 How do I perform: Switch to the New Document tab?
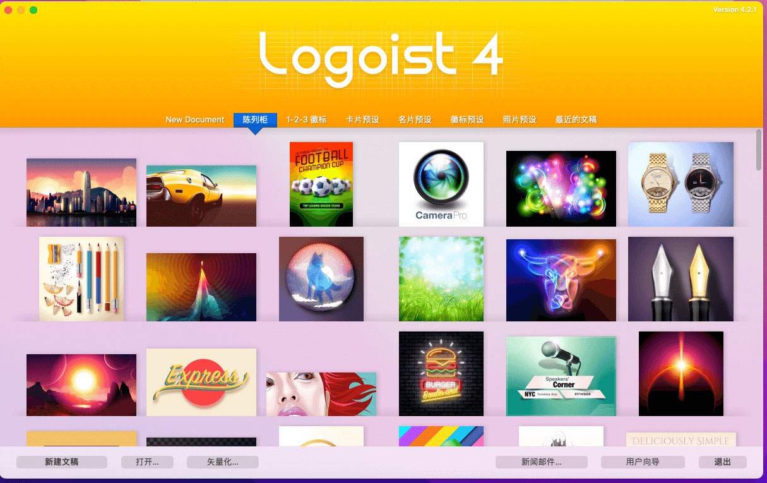point(195,119)
